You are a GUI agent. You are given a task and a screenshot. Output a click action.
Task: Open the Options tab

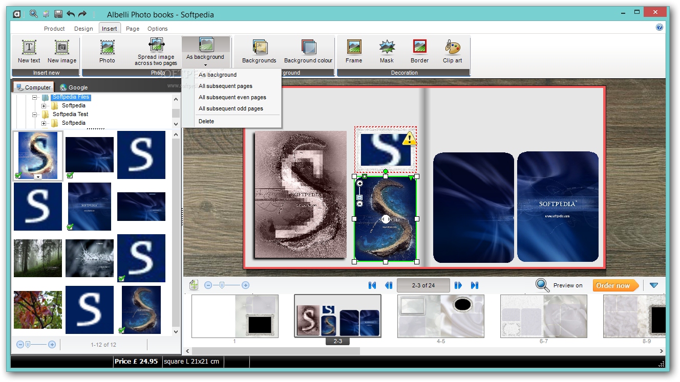158,29
